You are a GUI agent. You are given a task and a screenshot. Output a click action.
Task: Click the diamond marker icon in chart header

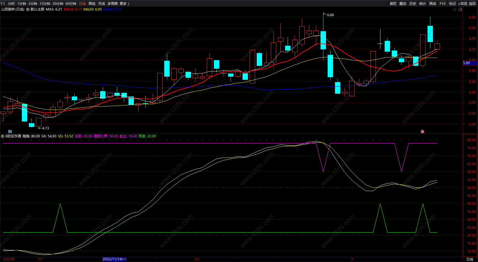[455, 9]
